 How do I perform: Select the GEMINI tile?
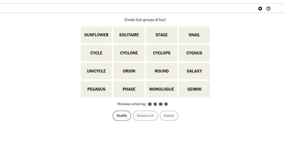pyautogui.click(x=194, y=89)
